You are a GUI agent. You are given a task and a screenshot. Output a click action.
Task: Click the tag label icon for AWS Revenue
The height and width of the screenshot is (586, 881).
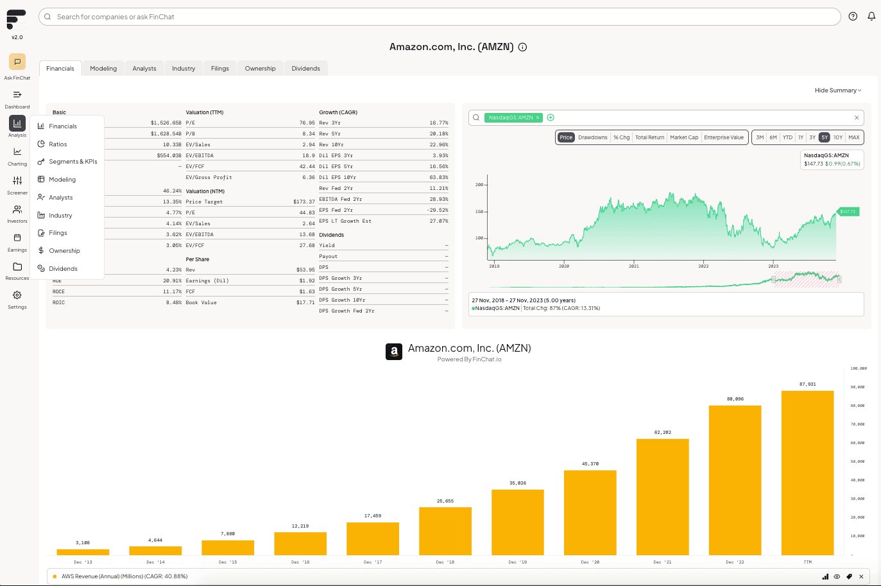pyautogui.click(x=849, y=576)
